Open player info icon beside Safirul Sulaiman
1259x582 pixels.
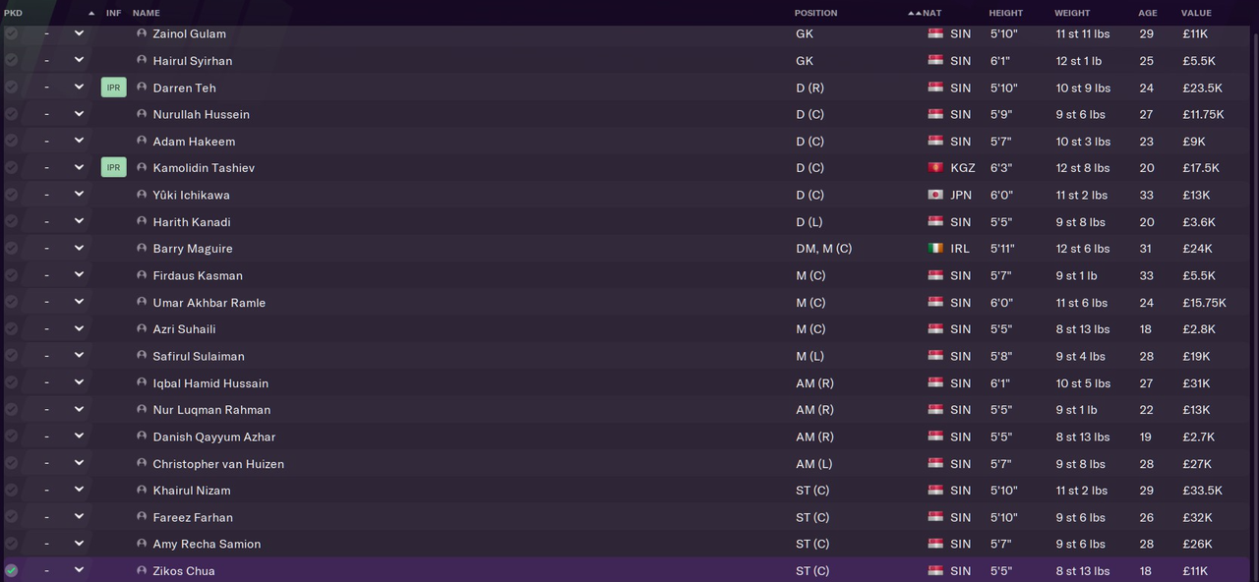coord(142,356)
